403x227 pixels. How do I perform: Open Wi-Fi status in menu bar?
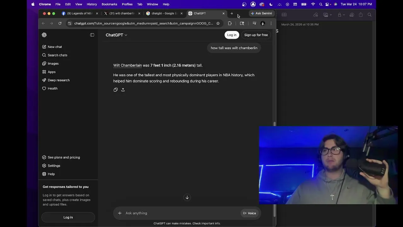313,4
